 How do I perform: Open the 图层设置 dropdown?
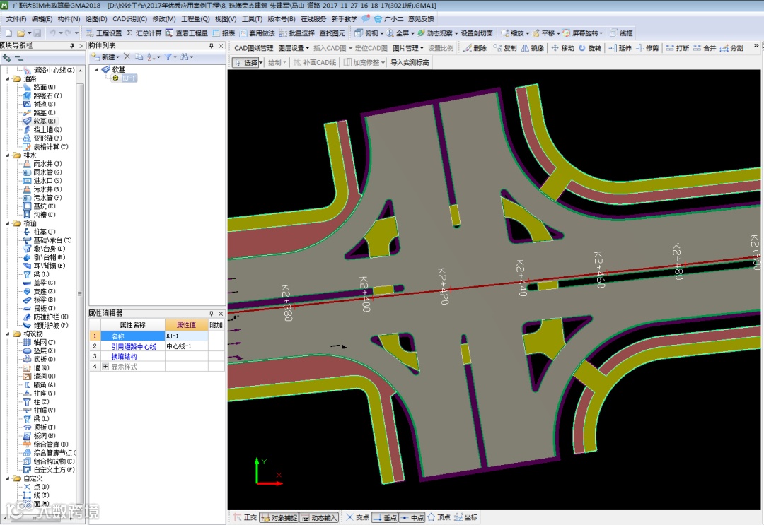tap(294, 48)
